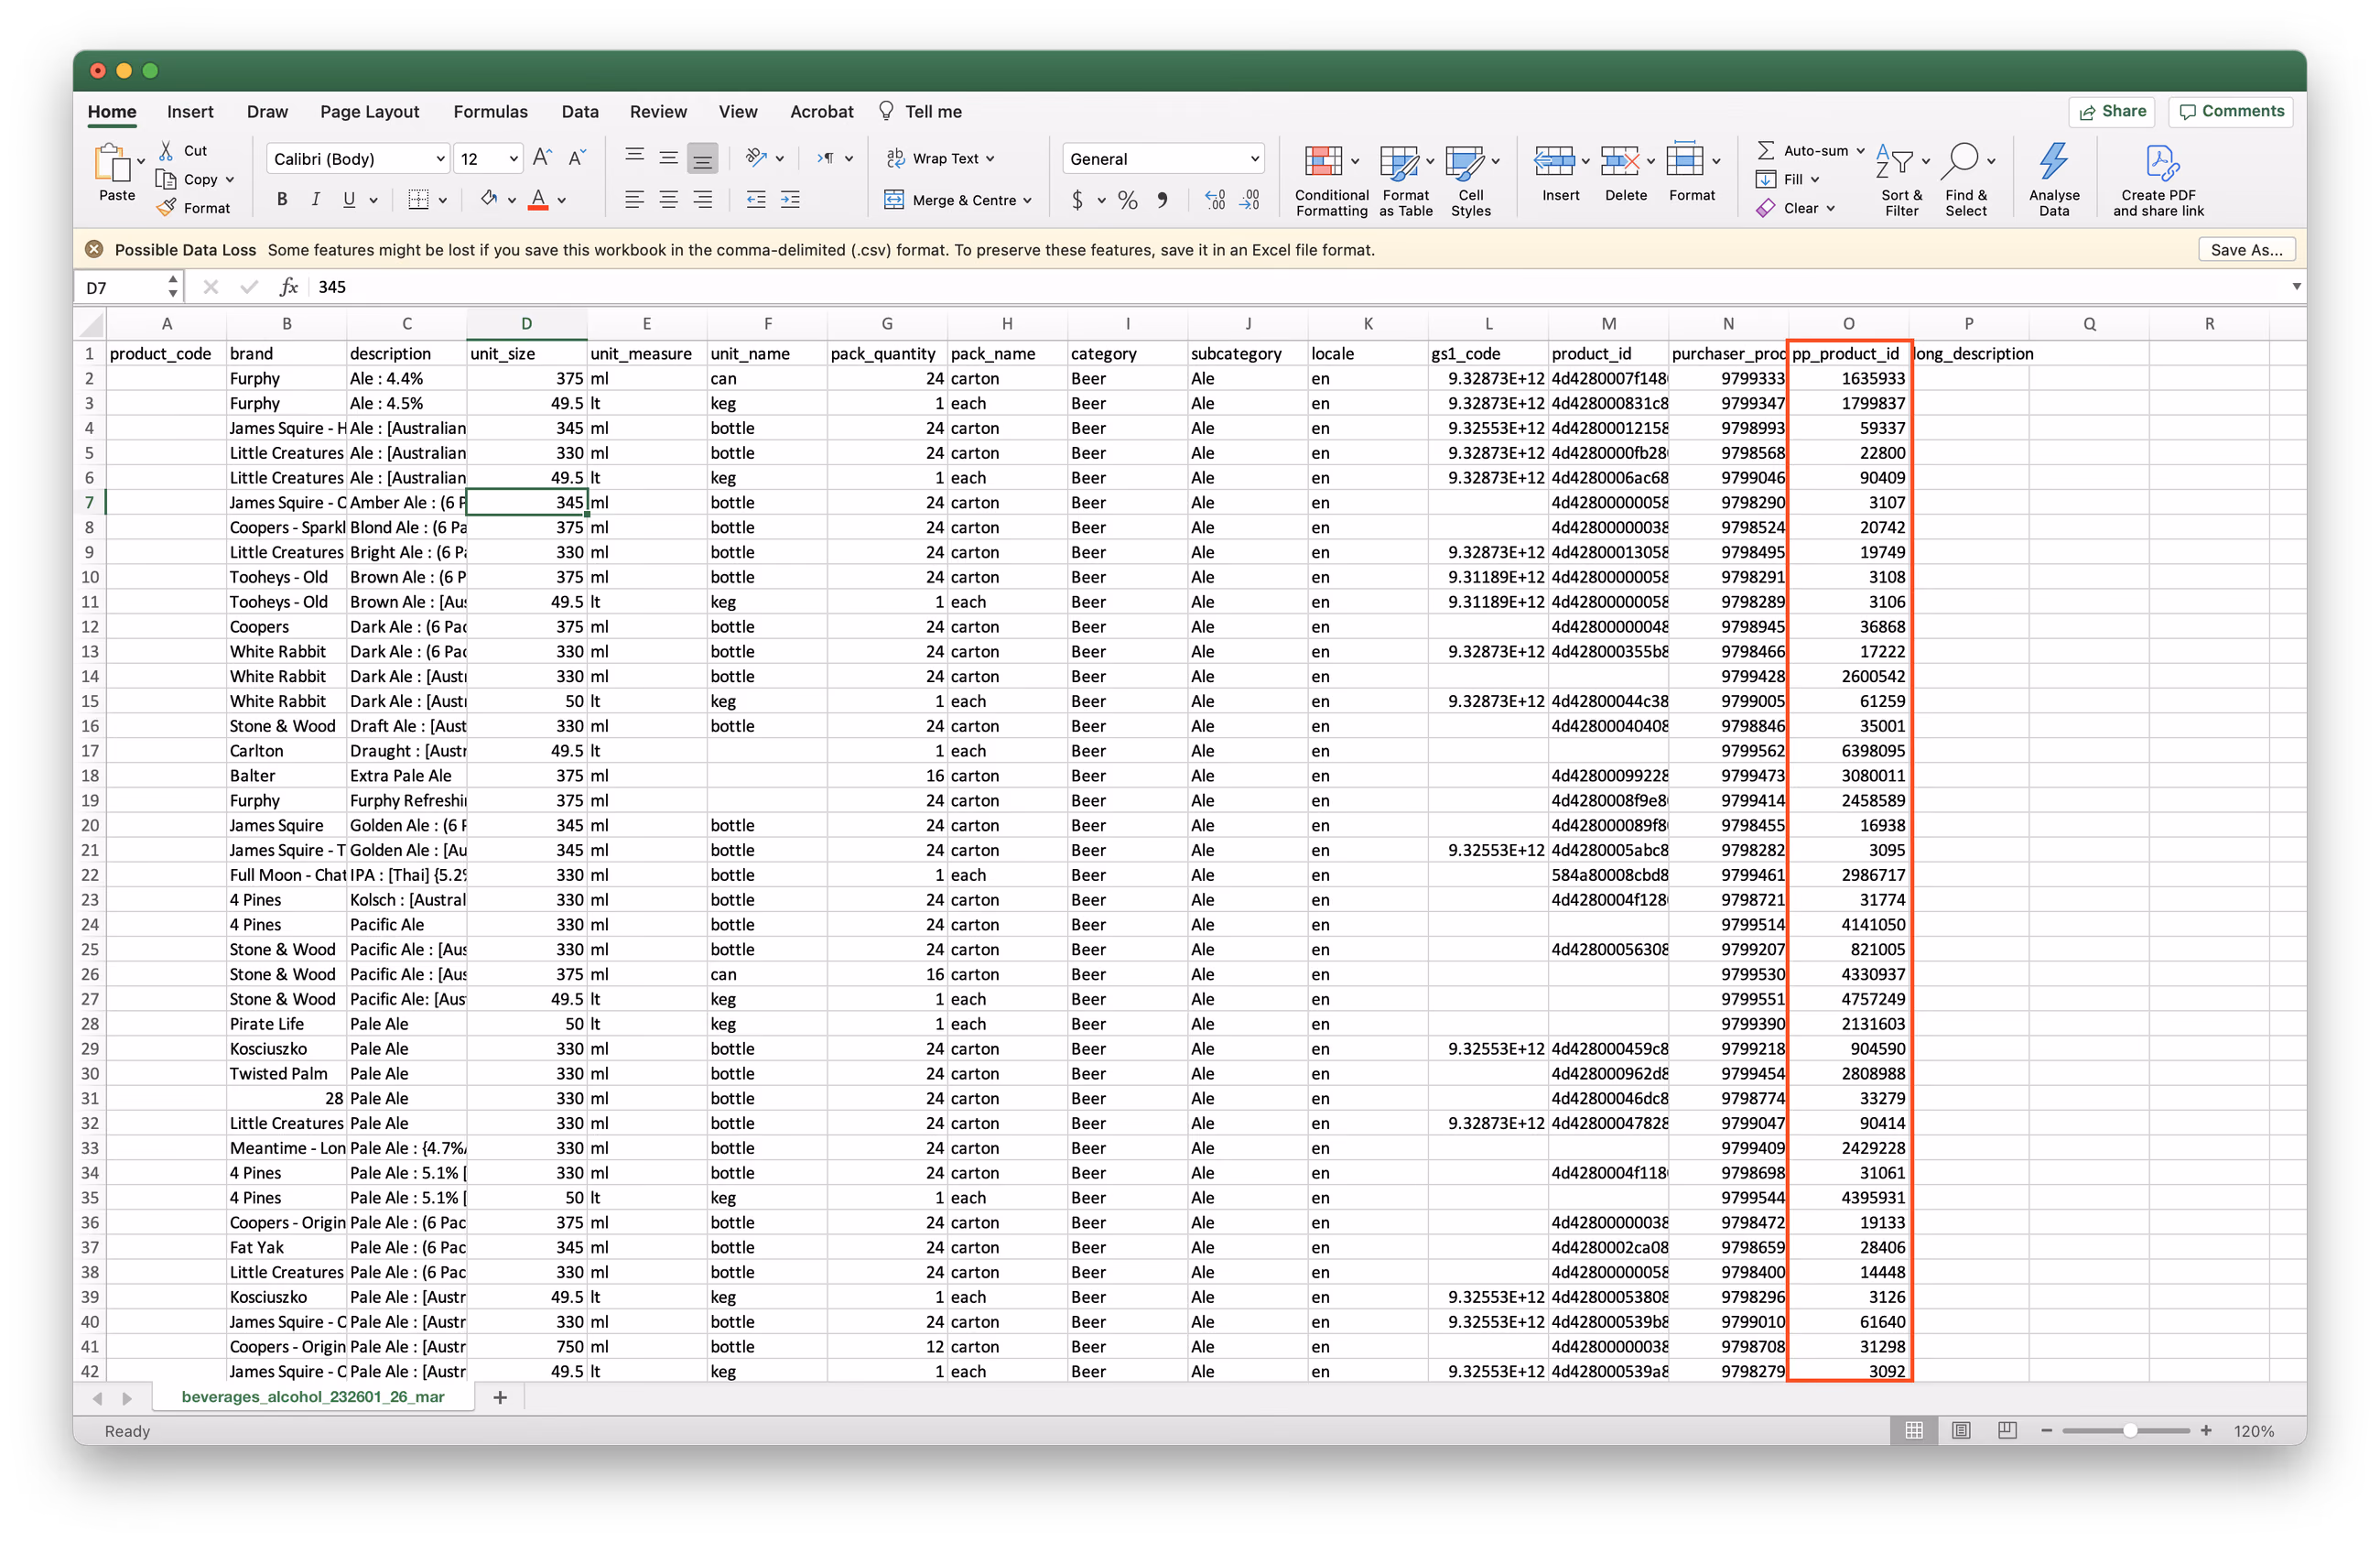
Task: Click the comma style icon
Action: (x=1162, y=200)
